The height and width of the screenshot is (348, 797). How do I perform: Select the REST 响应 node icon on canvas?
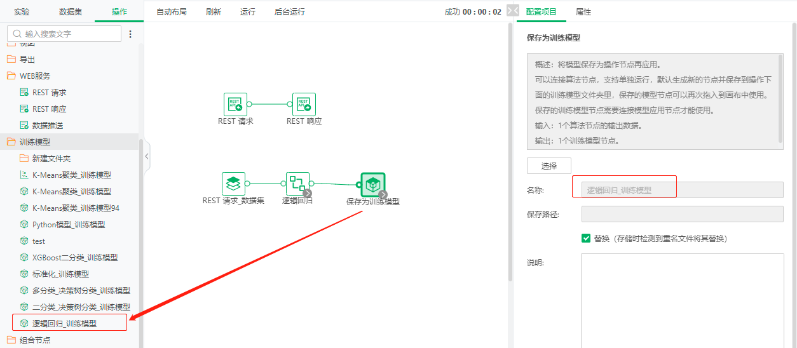click(304, 104)
